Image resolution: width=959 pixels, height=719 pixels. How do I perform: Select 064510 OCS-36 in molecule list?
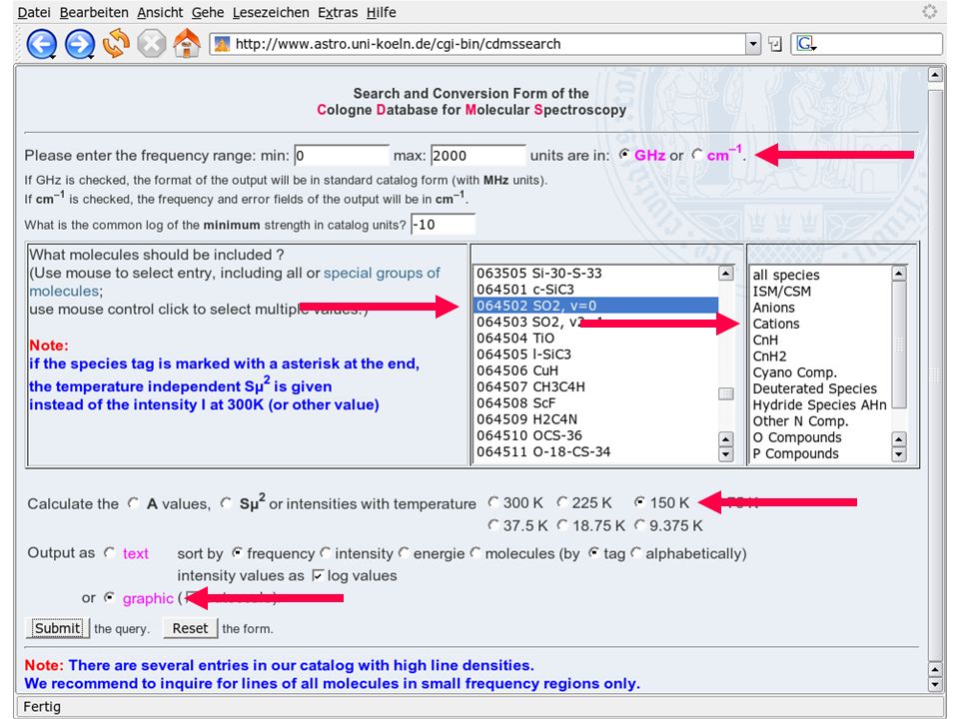coord(595,435)
